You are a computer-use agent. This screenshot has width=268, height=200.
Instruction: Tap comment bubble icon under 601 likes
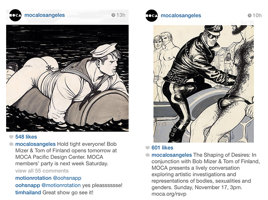click(x=147, y=155)
